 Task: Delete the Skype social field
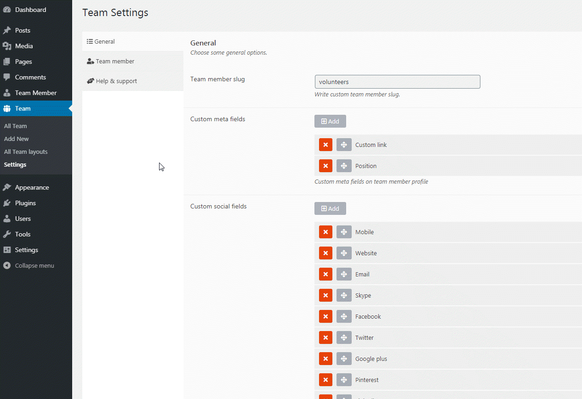coord(325,295)
